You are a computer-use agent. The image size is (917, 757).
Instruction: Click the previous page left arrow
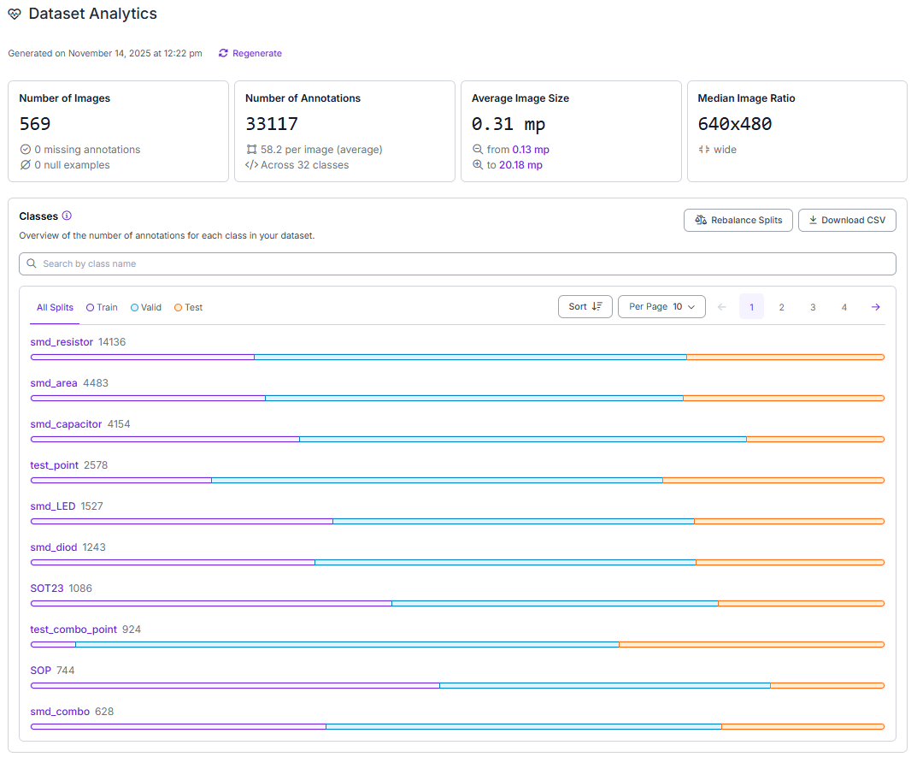point(721,307)
